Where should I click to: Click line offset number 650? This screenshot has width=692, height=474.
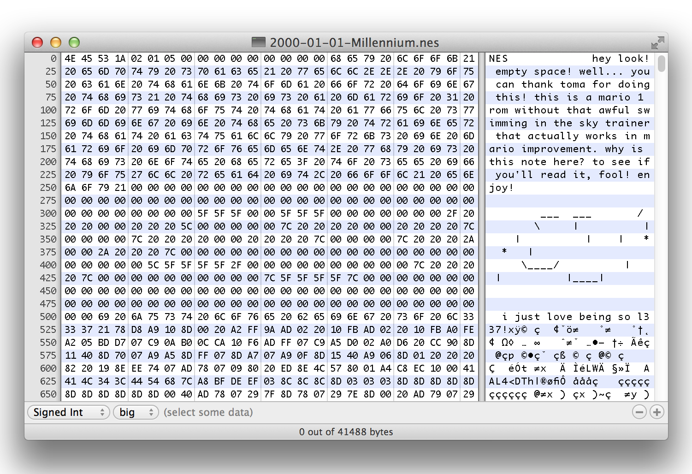coord(48,394)
